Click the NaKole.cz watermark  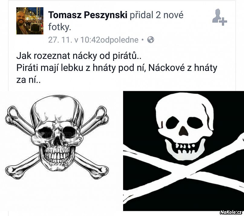pos(231,212)
